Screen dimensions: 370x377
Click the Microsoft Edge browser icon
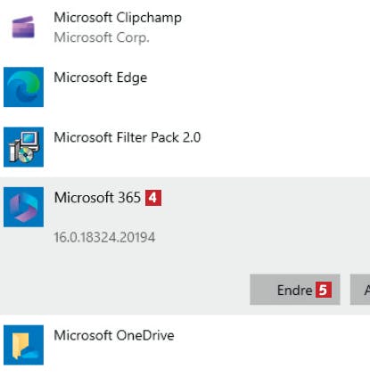click(x=23, y=86)
